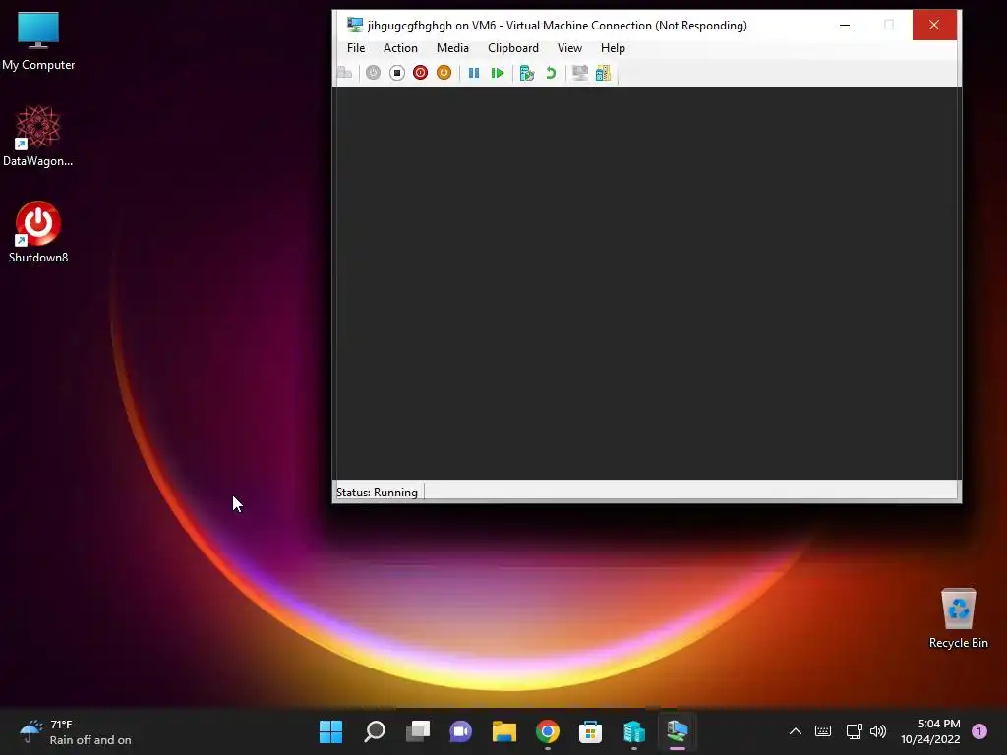The width and height of the screenshot is (1007, 755).
Task: Open taskbar Search
Action: tap(375, 731)
